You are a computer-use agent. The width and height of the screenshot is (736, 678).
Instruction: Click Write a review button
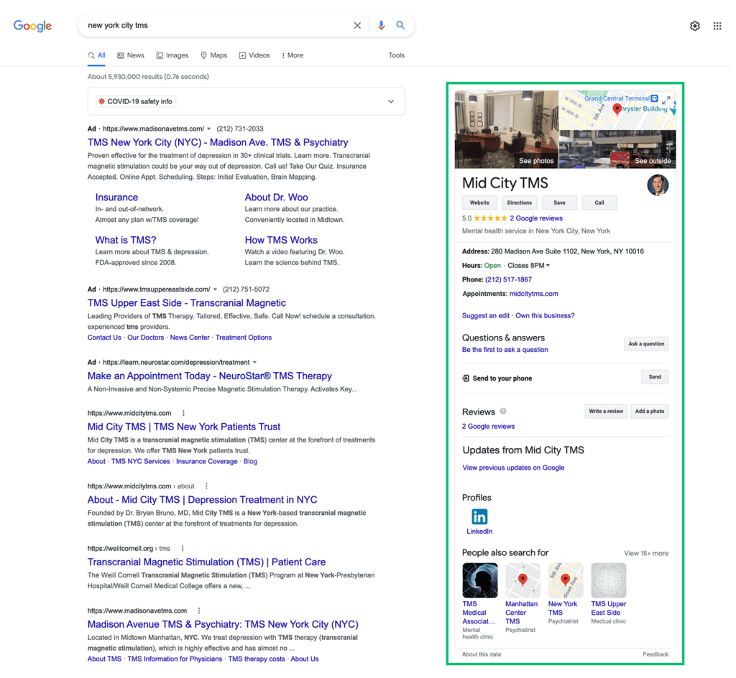tap(606, 412)
